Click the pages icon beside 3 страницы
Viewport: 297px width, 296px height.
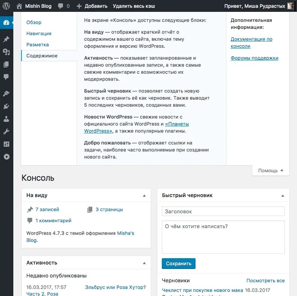click(x=90, y=209)
